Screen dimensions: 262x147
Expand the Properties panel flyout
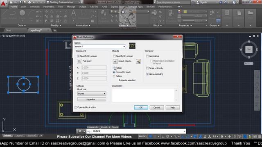185,25
